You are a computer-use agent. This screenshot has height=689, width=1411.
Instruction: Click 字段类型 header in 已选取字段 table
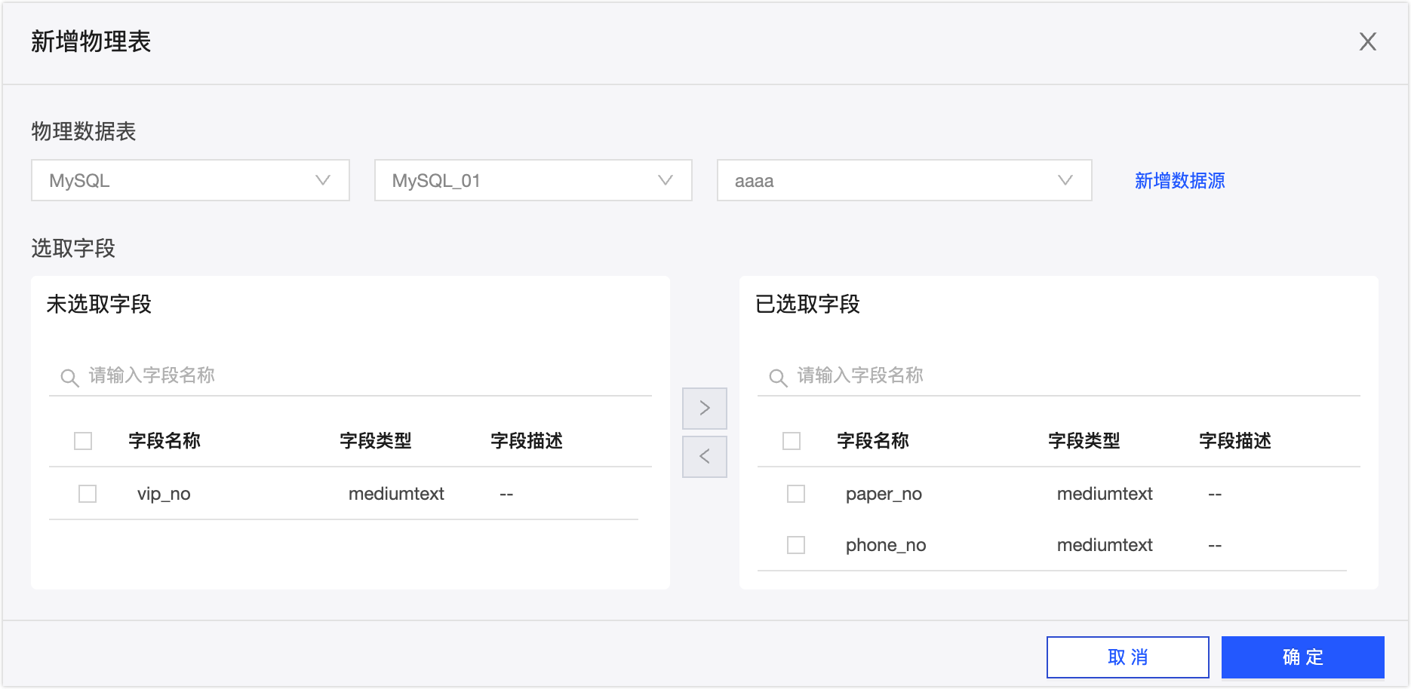tap(1084, 441)
